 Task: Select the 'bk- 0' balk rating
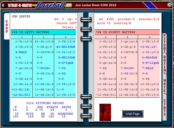(59, 19)
